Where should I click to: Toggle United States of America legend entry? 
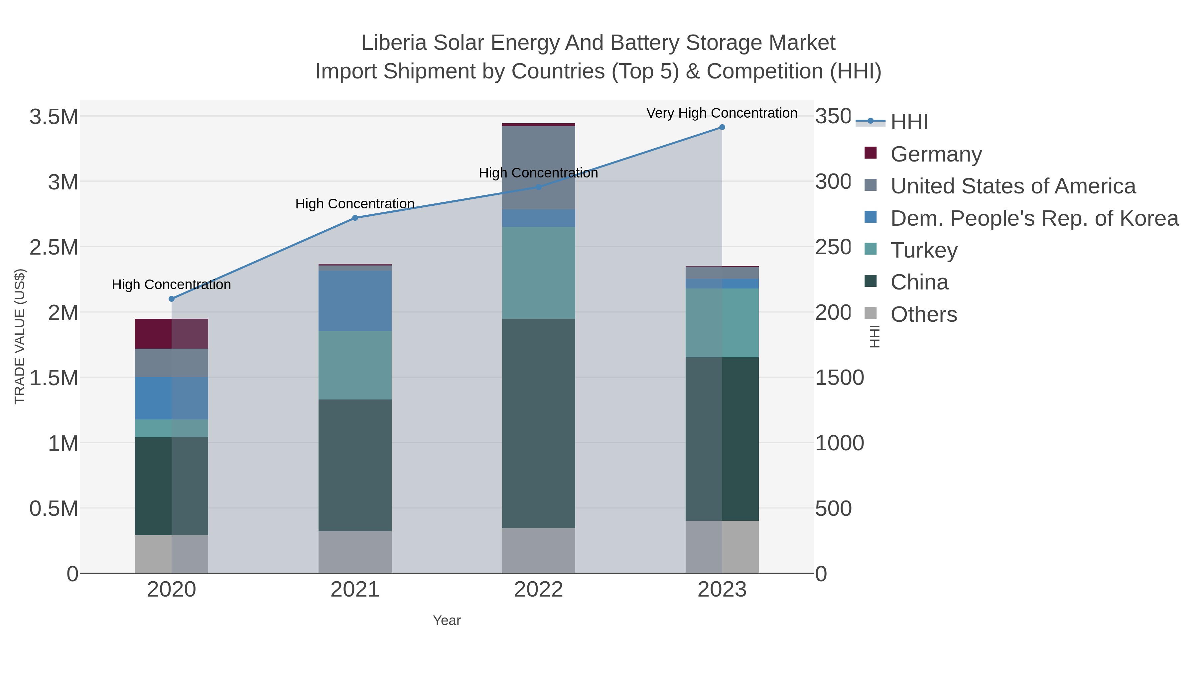[x=1000, y=186]
